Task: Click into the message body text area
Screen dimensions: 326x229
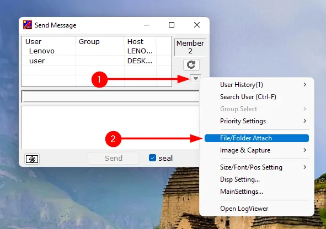Action: (x=110, y=127)
